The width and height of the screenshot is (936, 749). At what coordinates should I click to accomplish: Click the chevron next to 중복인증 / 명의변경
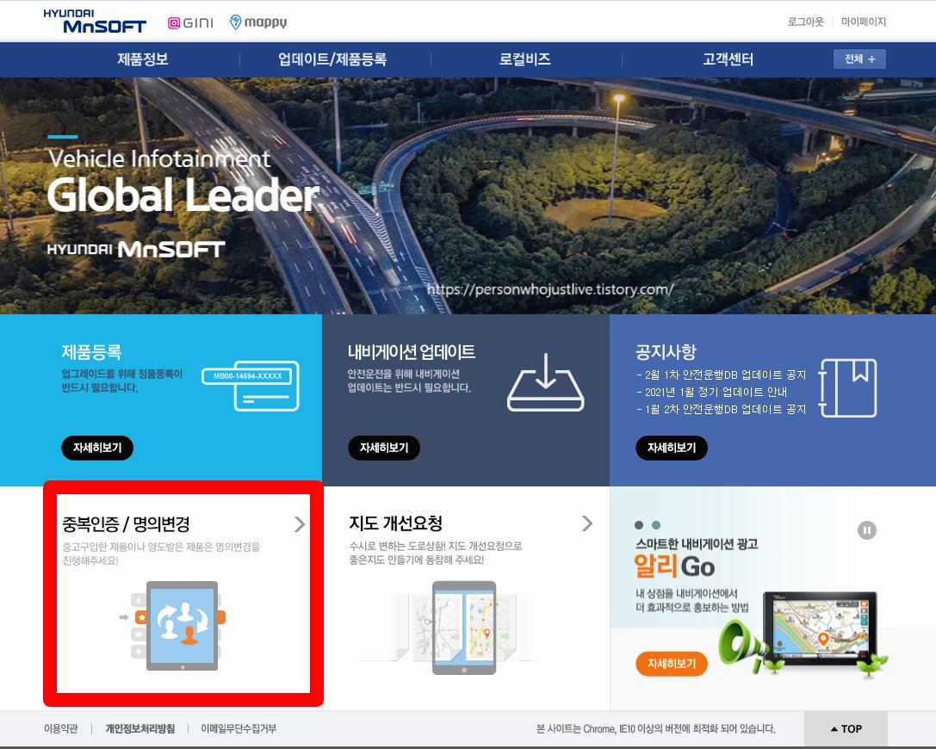(300, 524)
